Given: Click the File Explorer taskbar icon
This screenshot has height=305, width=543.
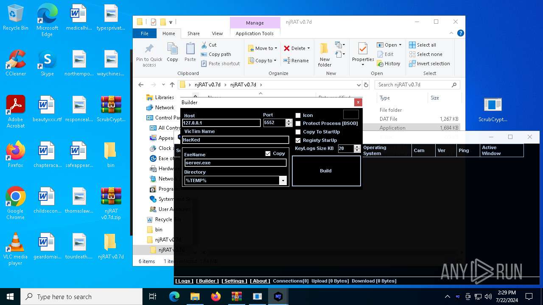Looking at the screenshot, I should [x=195, y=297].
